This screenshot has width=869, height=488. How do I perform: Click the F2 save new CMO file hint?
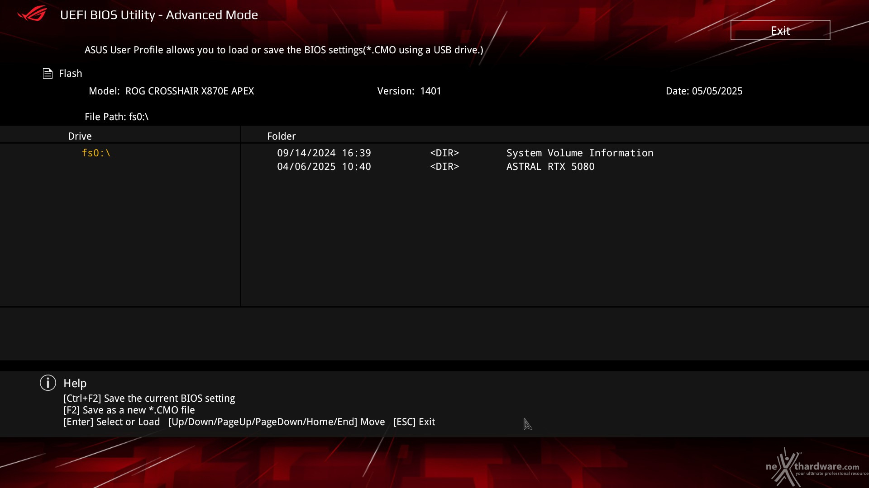tap(129, 410)
